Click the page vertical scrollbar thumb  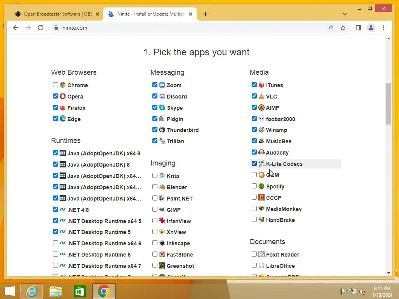[x=388, y=104]
